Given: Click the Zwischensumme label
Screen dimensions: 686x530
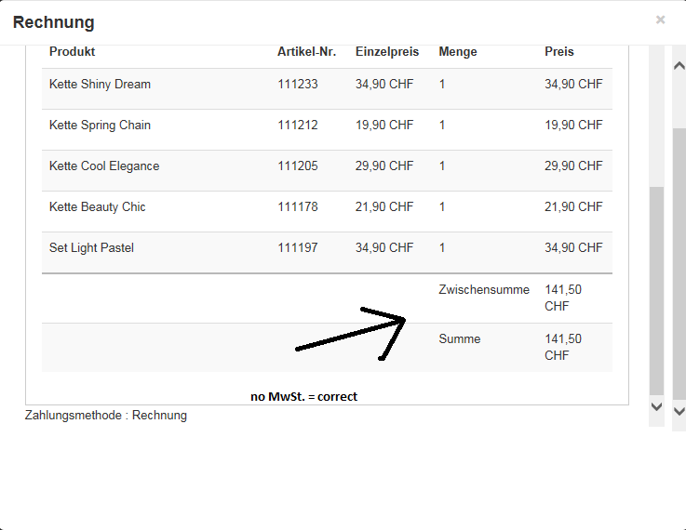Looking at the screenshot, I should [x=484, y=290].
